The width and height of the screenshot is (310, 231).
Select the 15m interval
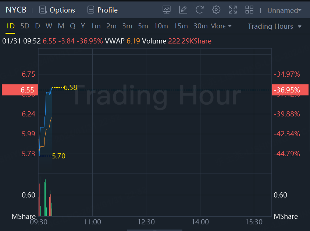coord(181,26)
